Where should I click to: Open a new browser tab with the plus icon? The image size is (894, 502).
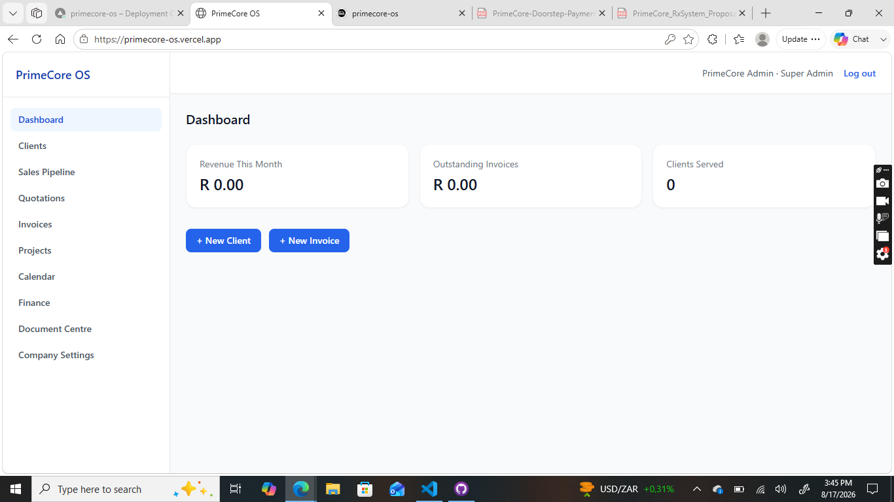(766, 13)
